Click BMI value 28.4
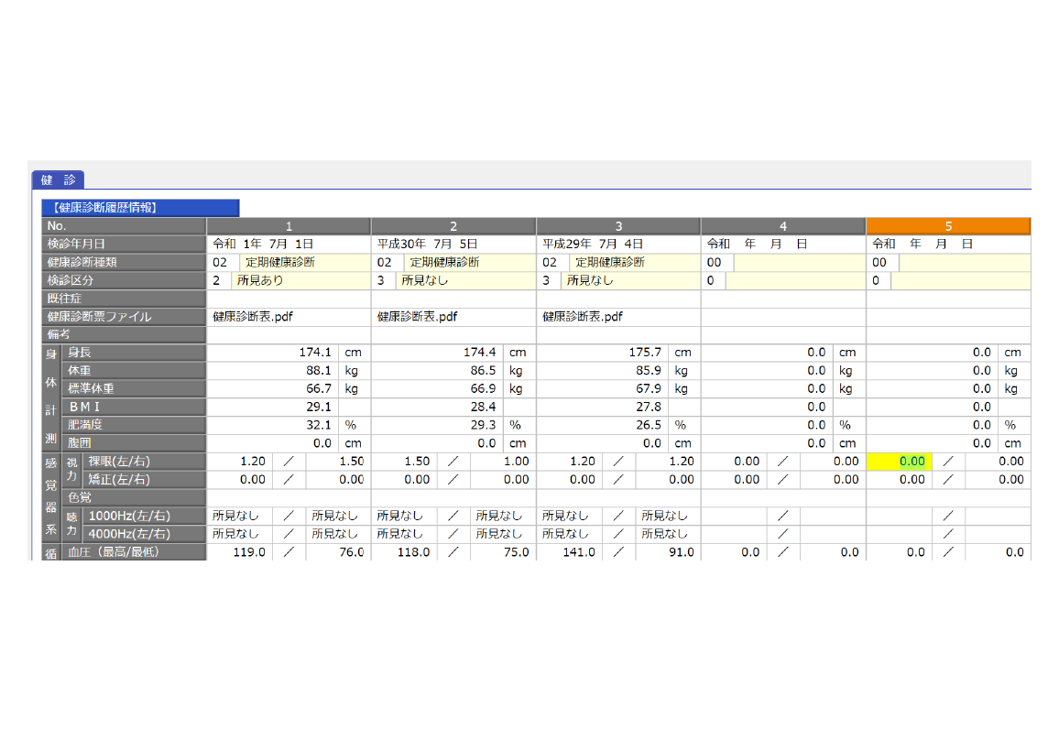The width and height of the screenshot is (1059, 729). pos(437,407)
